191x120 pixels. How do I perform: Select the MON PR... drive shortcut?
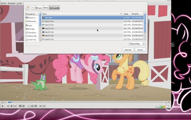pyautogui.click(x=32, y=36)
